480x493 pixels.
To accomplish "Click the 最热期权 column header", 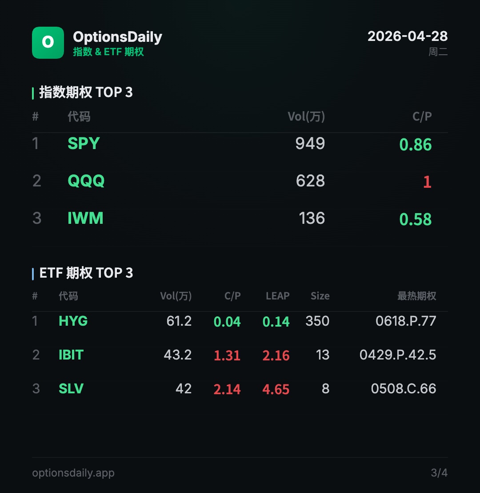I will [416, 296].
